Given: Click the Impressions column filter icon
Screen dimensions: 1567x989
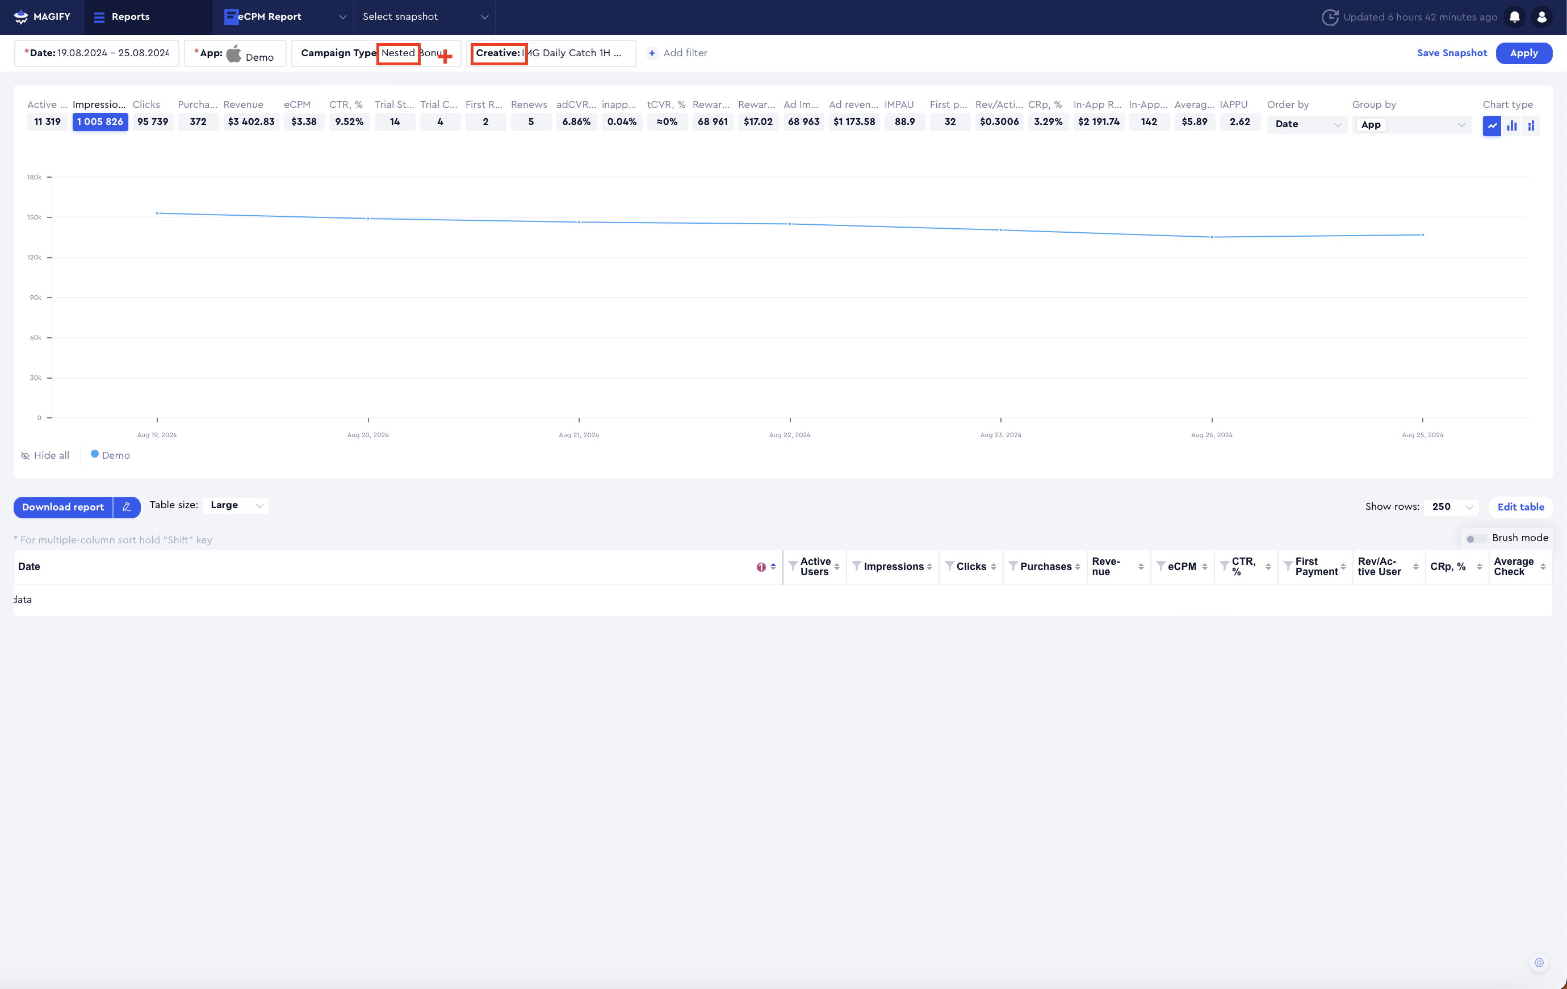Looking at the screenshot, I should [x=856, y=566].
